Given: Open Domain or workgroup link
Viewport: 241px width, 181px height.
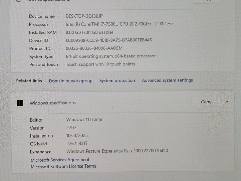Looking at the screenshot, I should (x=71, y=81).
